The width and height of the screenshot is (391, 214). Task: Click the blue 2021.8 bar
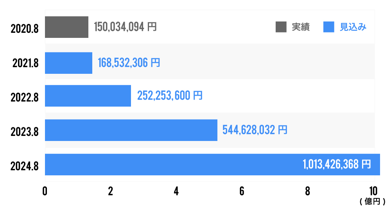click(x=68, y=63)
